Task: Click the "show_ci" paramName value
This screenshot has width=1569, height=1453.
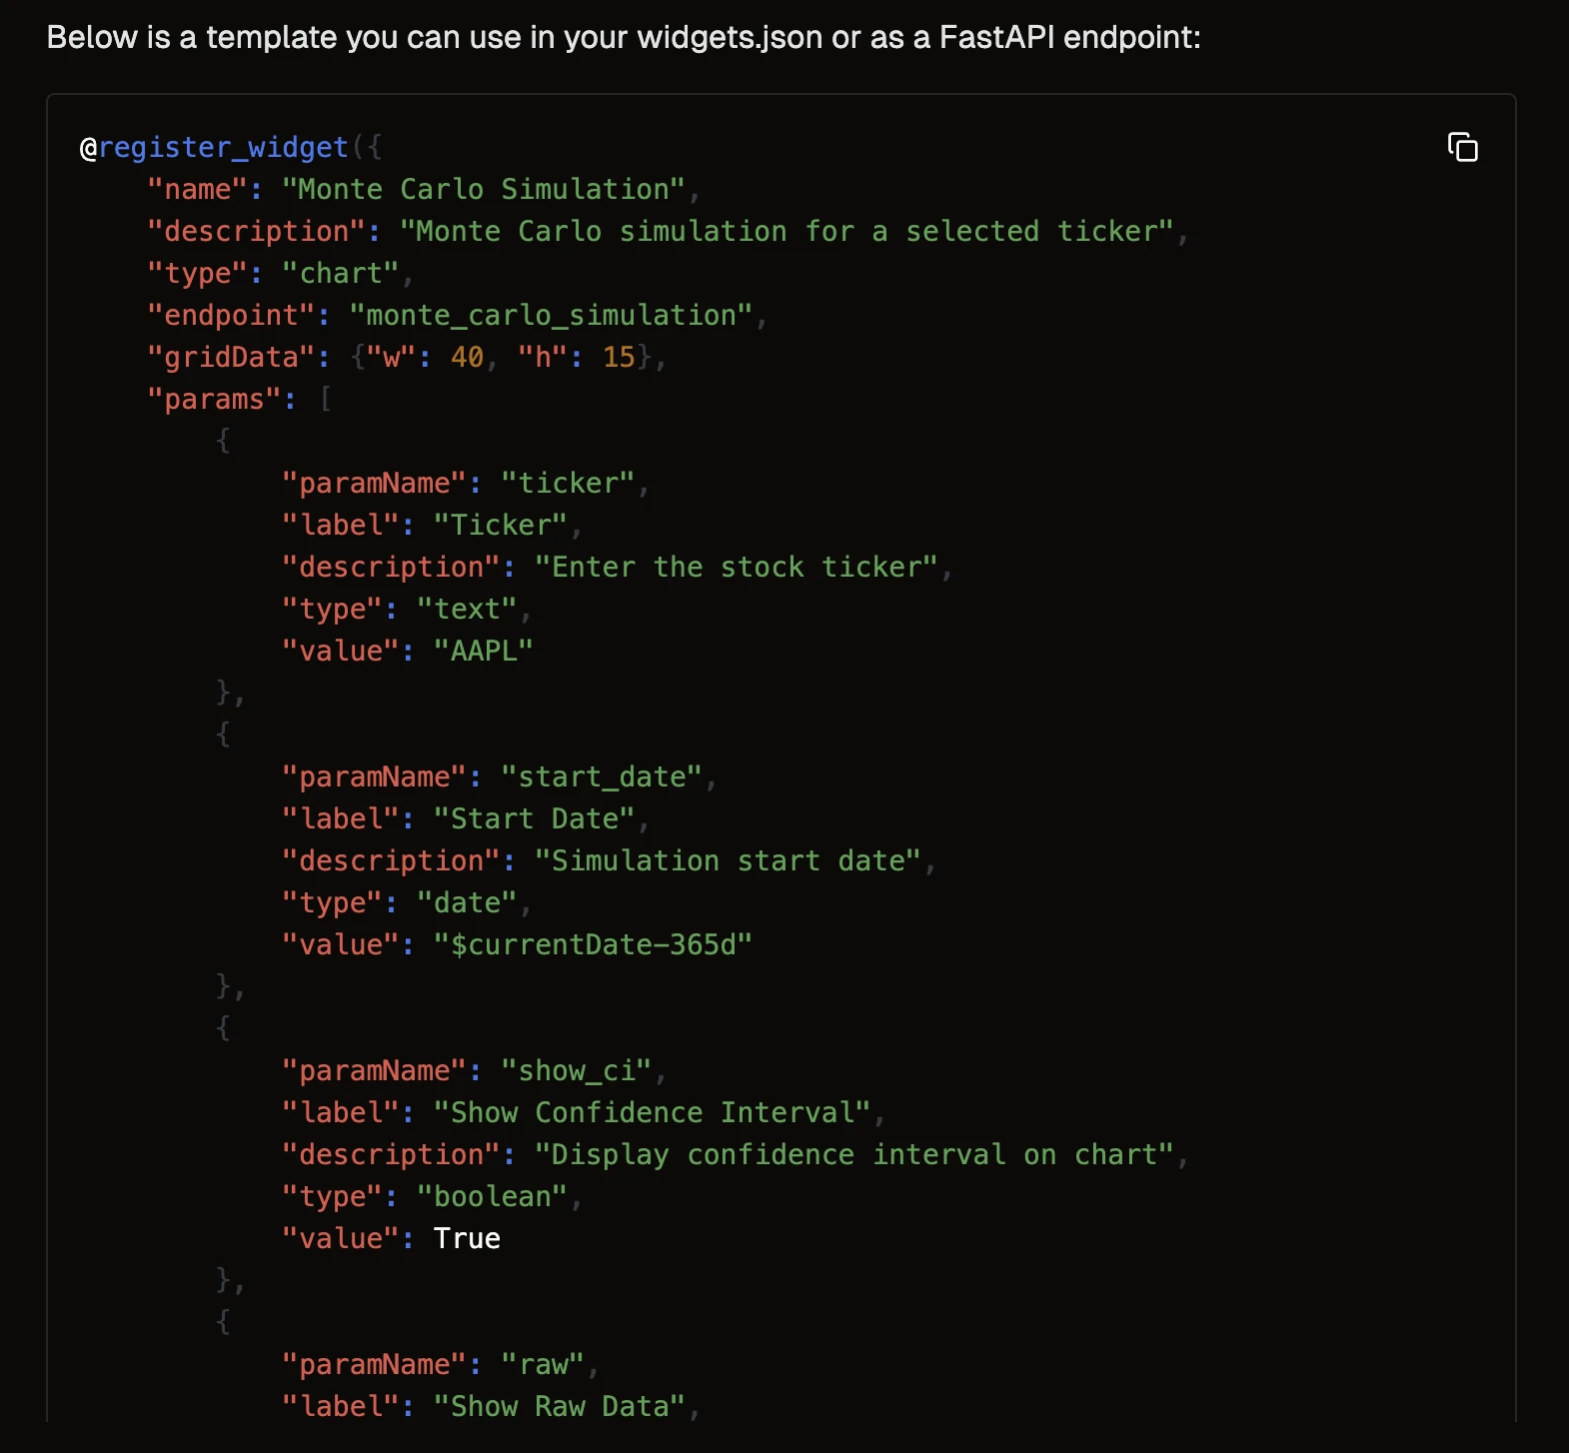Action: pyautogui.click(x=576, y=1071)
